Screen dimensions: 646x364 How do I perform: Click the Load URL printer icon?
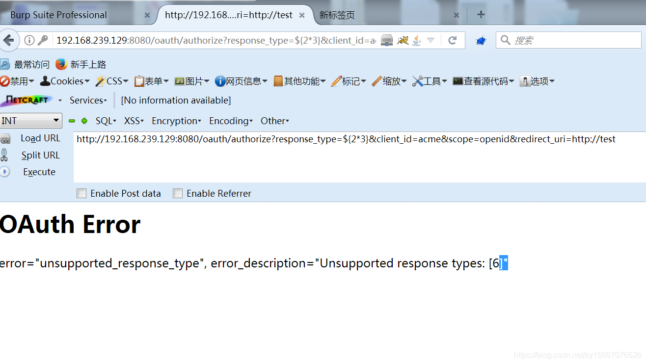[5, 139]
